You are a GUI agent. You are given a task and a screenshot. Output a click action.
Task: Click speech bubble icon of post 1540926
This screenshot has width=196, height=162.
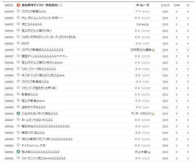pos(18,62)
